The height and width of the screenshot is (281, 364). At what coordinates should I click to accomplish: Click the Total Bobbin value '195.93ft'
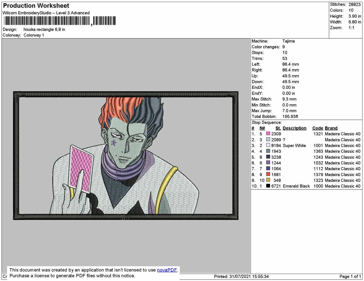click(290, 116)
